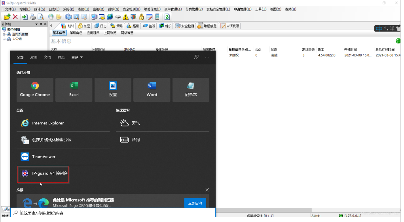Select 文档 filter tab in search panel
The image size is (404, 222).
click(47, 57)
